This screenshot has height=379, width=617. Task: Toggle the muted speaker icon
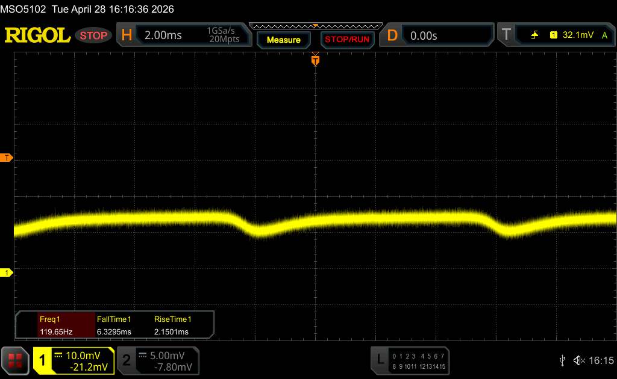[579, 360]
